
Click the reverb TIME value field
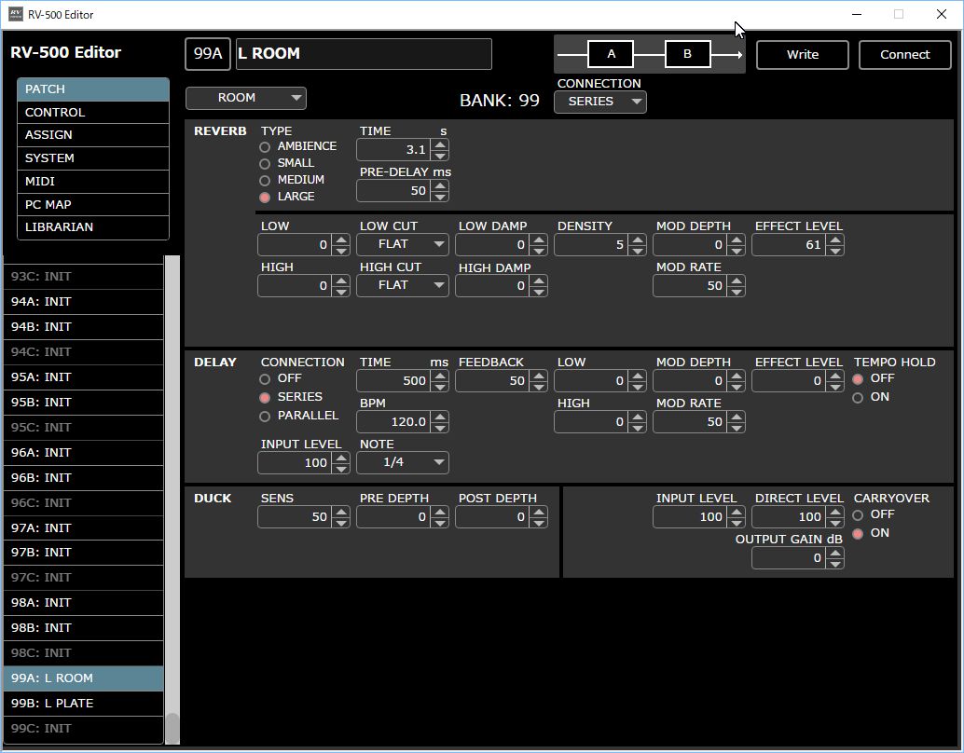click(x=393, y=150)
